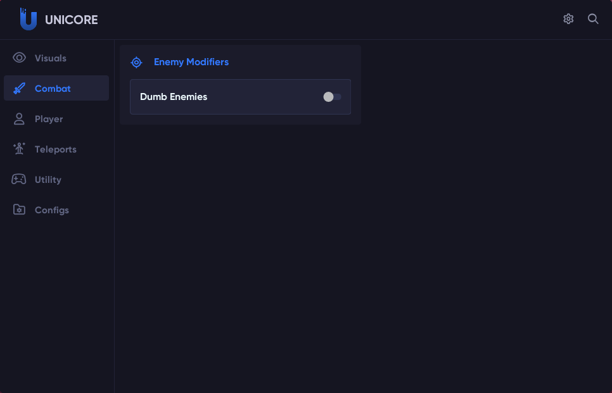612x393 pixels.
Task: Click the Teleports sidebar icon
Action: tap(19, 149)
